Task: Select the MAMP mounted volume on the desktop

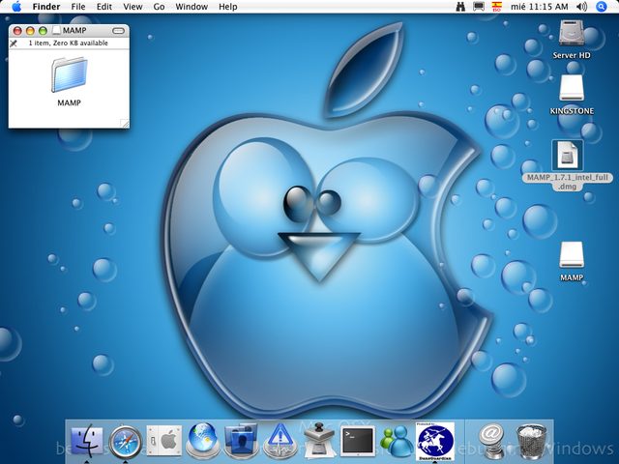Action: tap(572, 254)
